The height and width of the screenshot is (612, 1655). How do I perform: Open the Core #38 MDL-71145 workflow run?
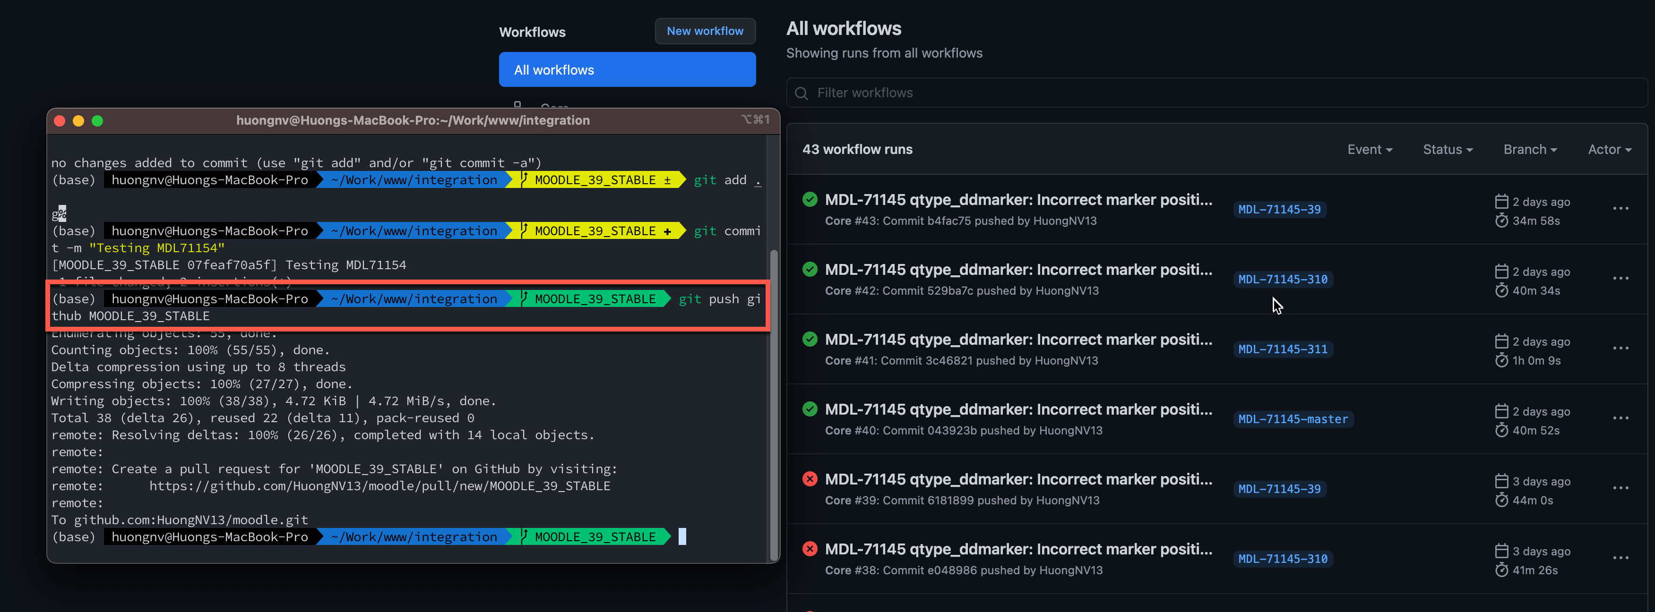(x=1018, y=550)
